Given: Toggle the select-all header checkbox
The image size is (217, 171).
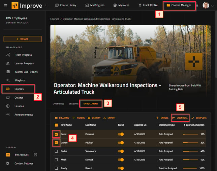Looking at the screenshot, I should 56,125.
